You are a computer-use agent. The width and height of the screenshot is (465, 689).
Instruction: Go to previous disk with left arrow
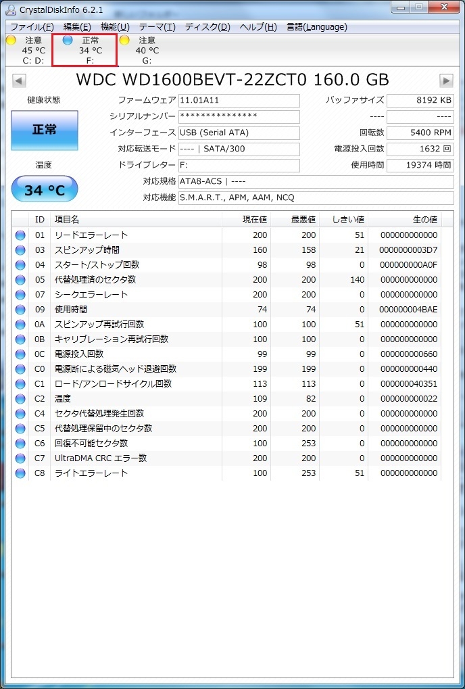tap(19, 80)
